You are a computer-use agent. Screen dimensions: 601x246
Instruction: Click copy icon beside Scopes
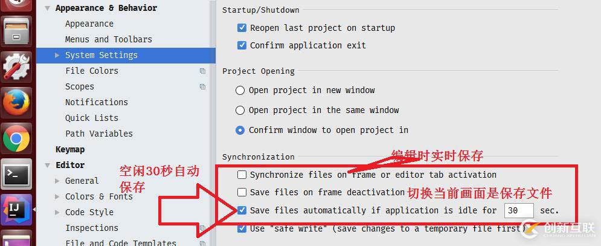coord(202,86)
